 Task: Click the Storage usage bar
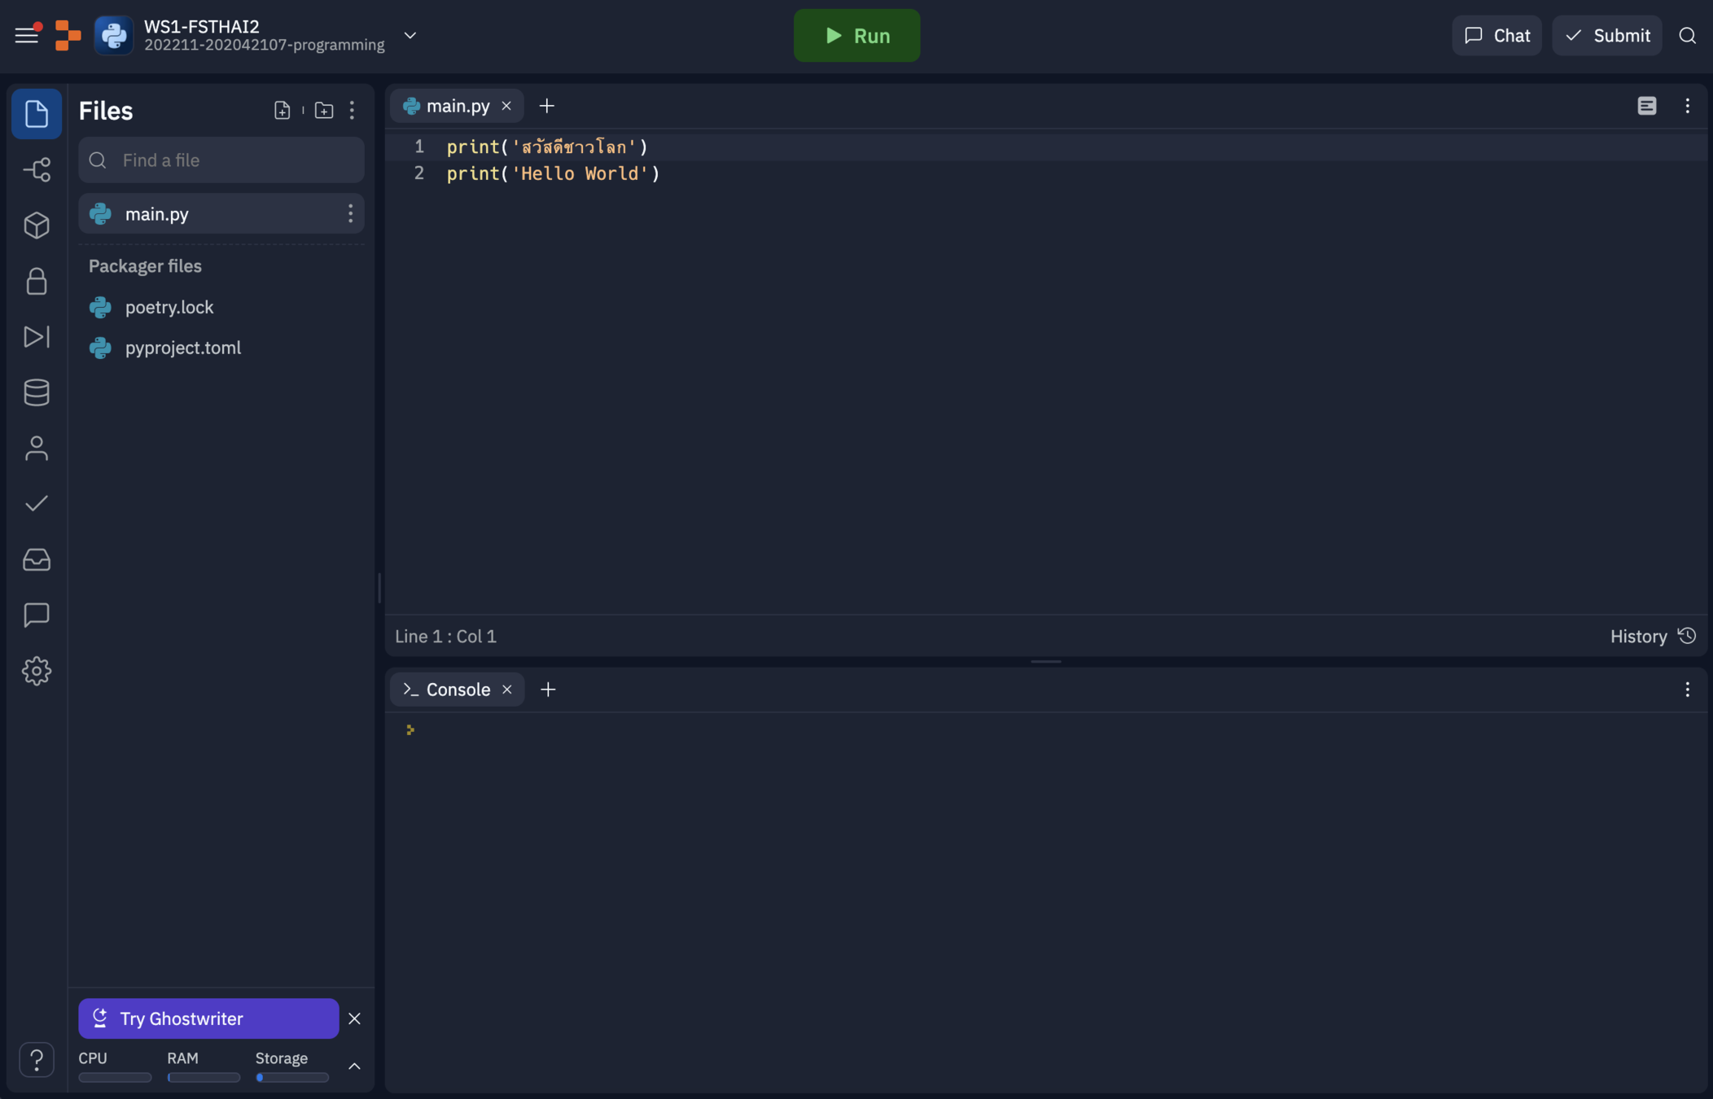291,1077
